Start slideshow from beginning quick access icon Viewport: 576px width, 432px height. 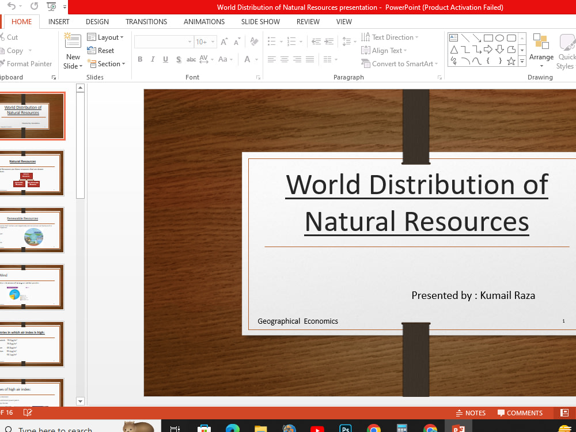(51, 6)
